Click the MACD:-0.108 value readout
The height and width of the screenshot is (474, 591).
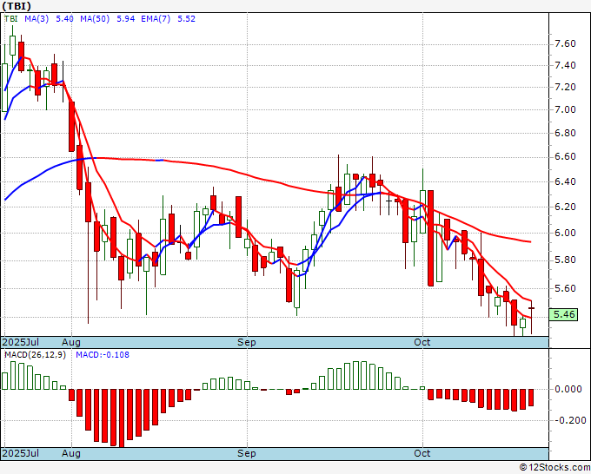point(103,355)
